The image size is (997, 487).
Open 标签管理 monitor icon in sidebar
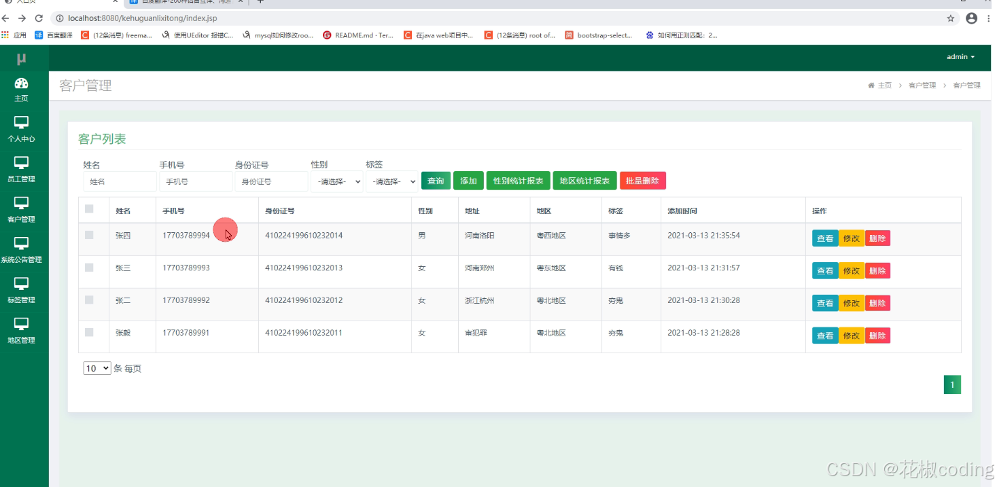click(x=21, y=283)
